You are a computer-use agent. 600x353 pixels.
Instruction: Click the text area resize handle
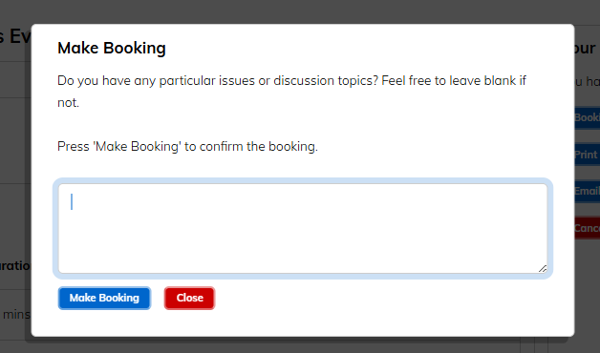[x=543, y=269]
